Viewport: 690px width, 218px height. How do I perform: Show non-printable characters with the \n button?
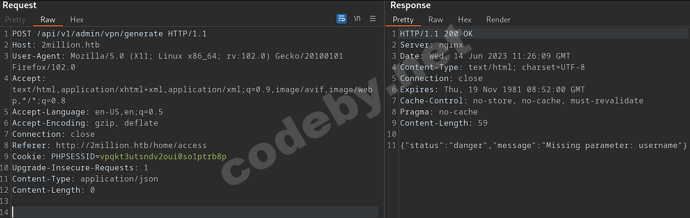(x=357, y=18)
